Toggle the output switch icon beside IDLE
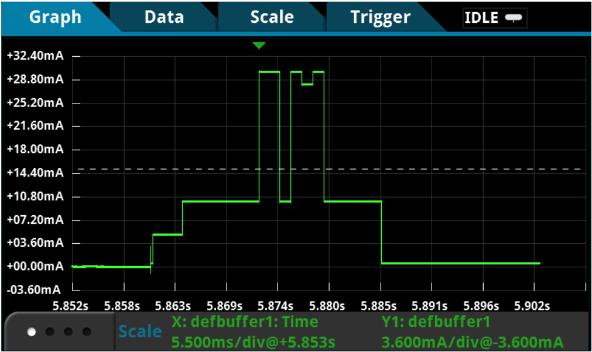Image resolution: width=592 pixels, height=352 pixels. tap(514, 18)
